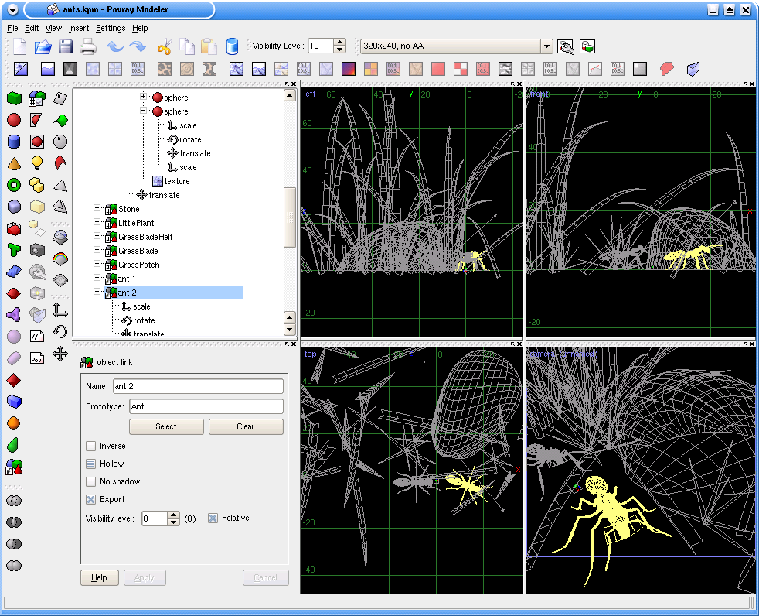Click the Prototype input field
This screenshot has width=759, height=616.
tap(206, 406)
